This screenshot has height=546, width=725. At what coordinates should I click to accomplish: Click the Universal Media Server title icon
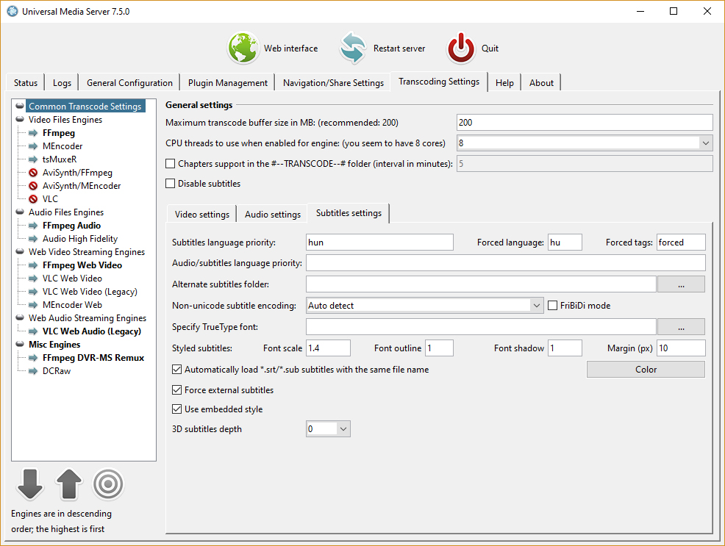[12, 11]
